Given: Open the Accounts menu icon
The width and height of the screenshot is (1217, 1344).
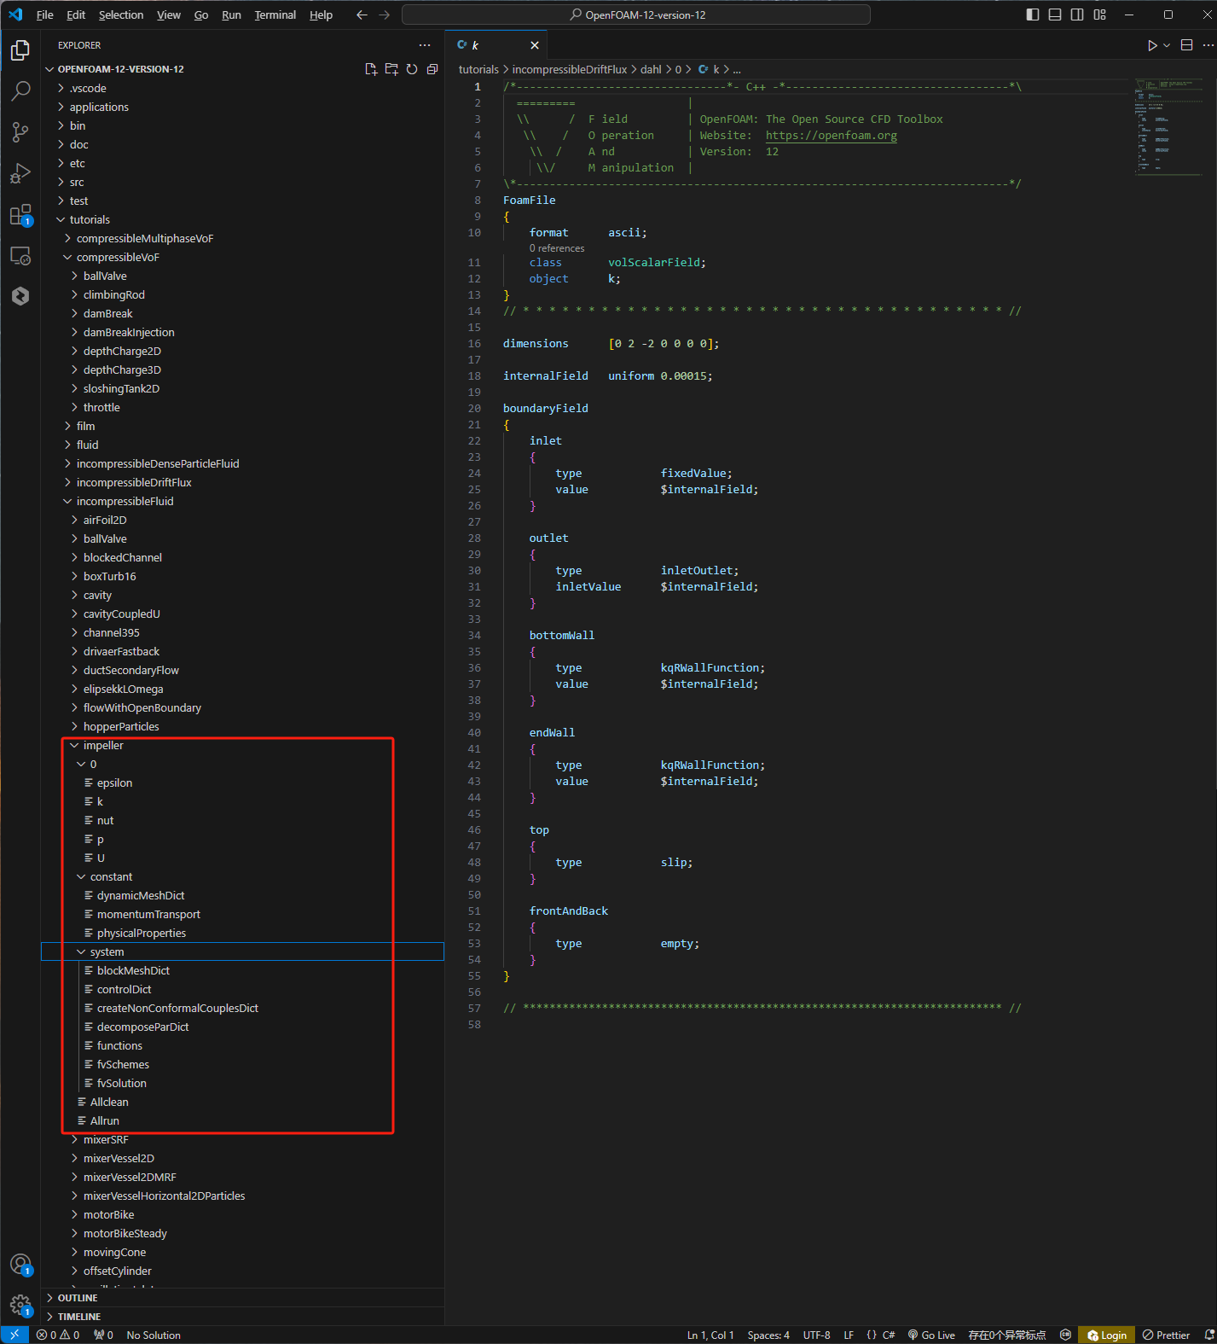Looking at the screenshot, I should coord(20,1265).
